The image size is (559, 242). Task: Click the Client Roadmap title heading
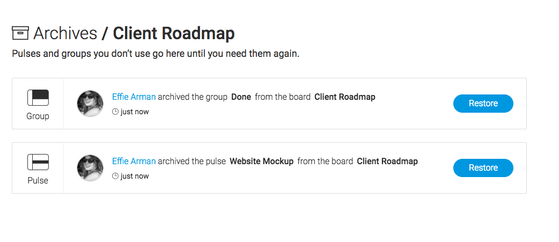(174, 33)
